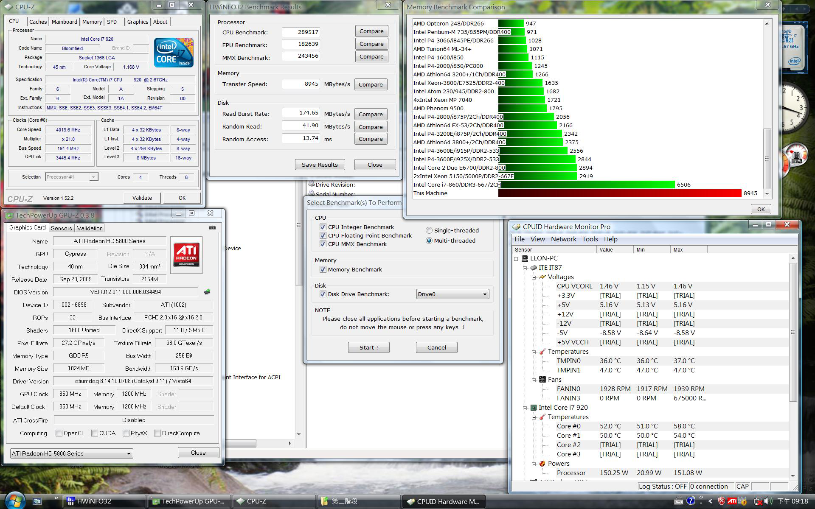Click the show desktop quick launch icon
This screenshot has height=509, width=815.
(x=37, y=501)
